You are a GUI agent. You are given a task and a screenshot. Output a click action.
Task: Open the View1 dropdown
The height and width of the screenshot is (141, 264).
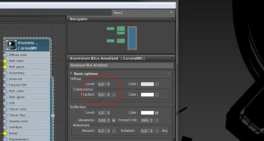[x=143, y=13]
